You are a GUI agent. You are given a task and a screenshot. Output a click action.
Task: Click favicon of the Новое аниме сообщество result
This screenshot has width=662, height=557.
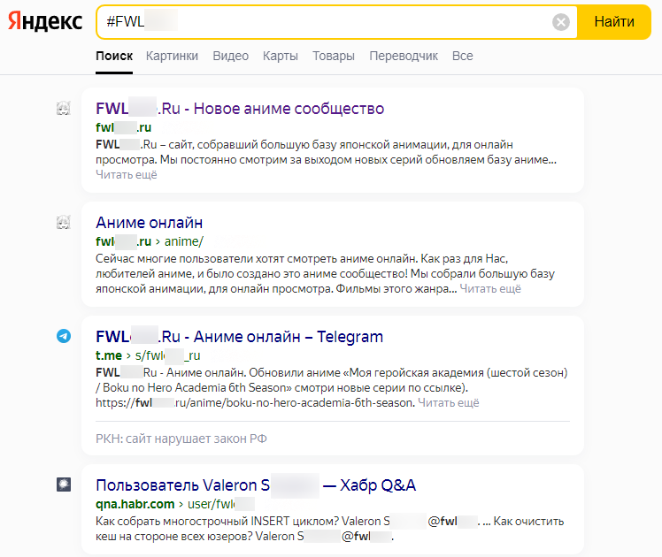(x=64, y=109)
